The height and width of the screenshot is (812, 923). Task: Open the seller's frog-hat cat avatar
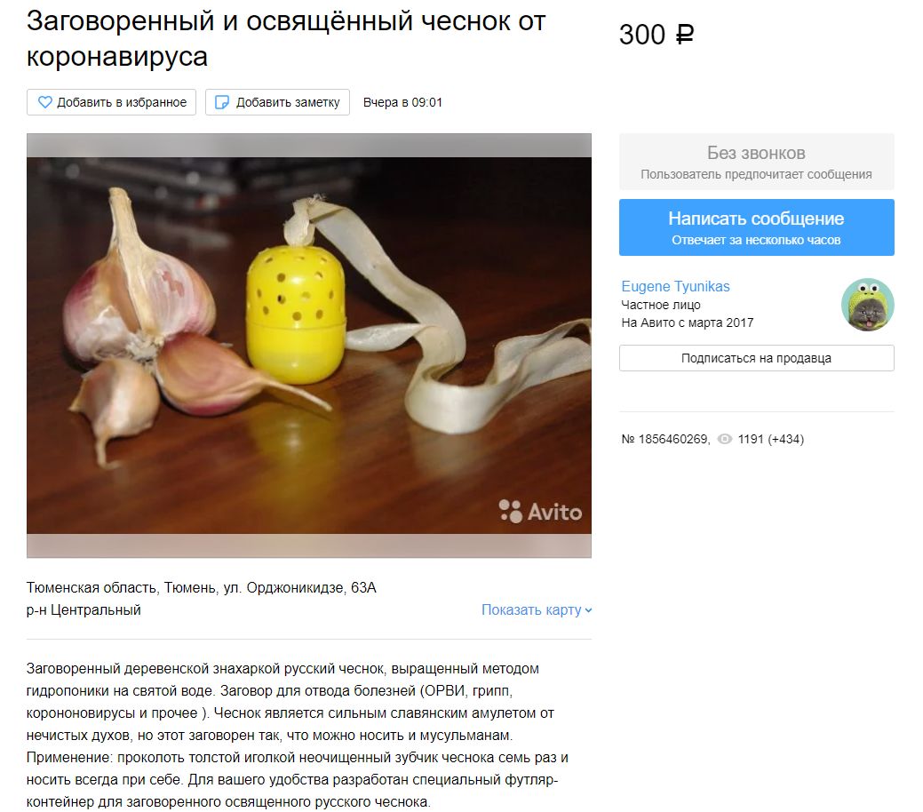point(868,305)
